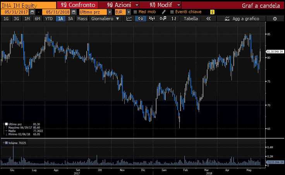
Task: Select 1M time range tab
Action: coord(27,19)
